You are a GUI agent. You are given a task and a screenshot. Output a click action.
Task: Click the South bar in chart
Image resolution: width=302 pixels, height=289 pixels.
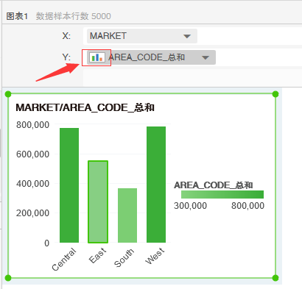pos(127,215)
